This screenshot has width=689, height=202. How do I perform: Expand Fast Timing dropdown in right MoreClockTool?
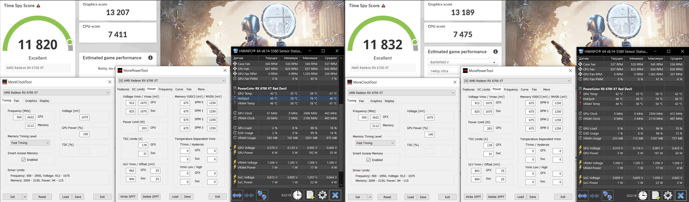tap(375, 143)
